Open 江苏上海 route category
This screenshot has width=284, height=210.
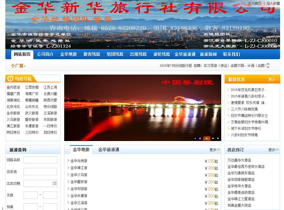(x=50, y=87)
